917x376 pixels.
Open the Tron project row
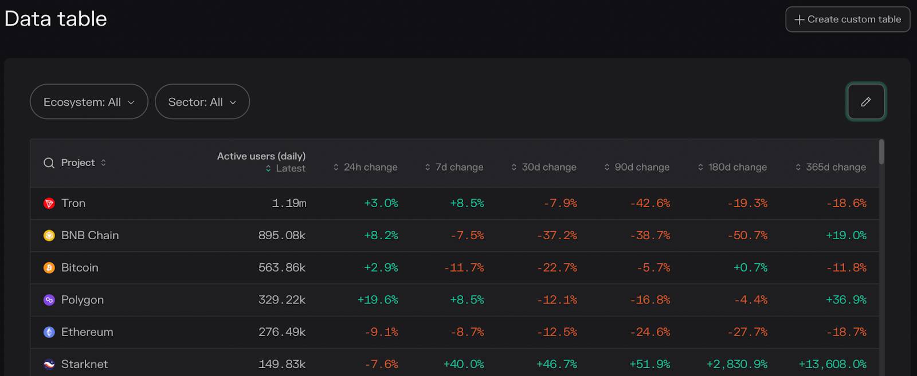454,203
